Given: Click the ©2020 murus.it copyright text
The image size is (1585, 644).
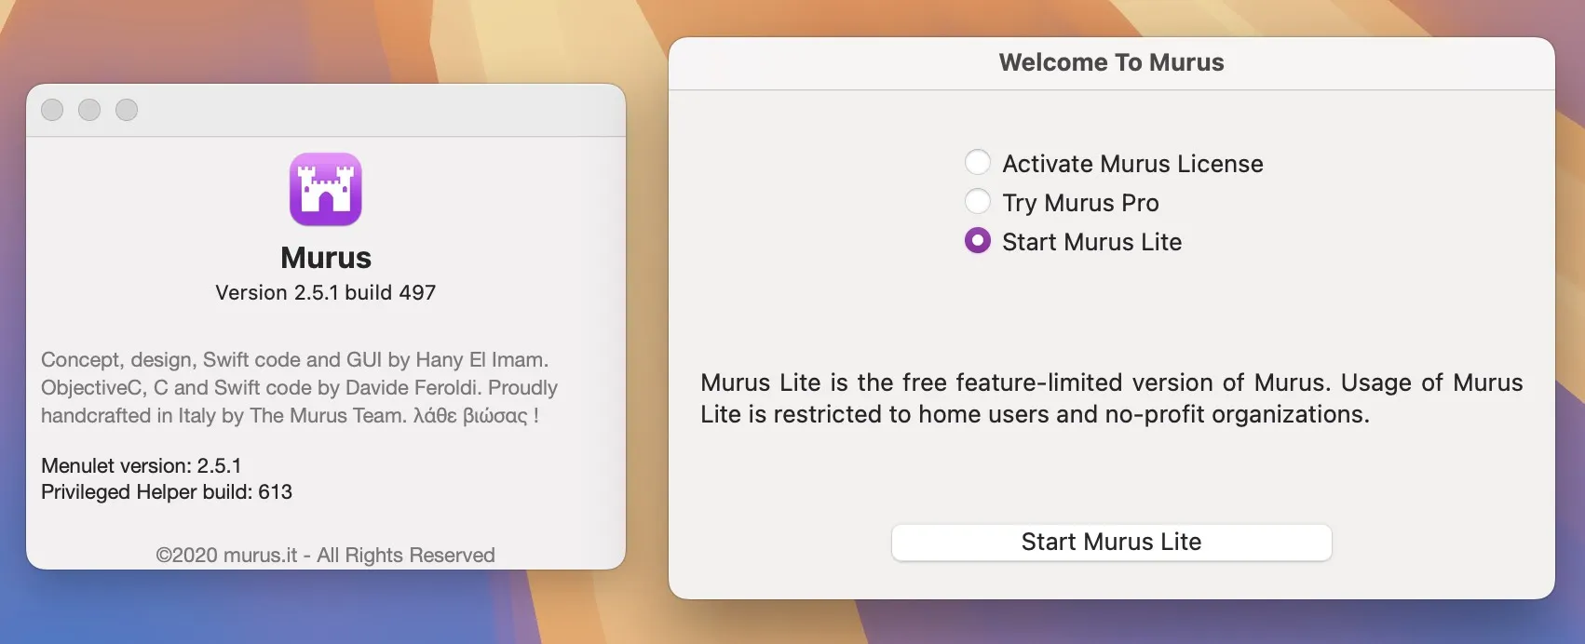Looking at the screenshot, I should (326, 555).
